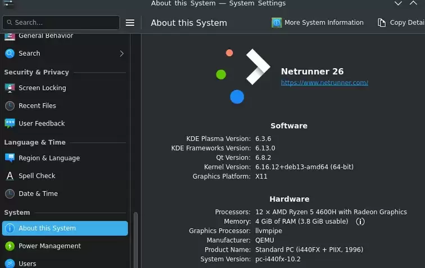
Task: Click the Date & Time clock icon
Action: click(x=10, y=194)
